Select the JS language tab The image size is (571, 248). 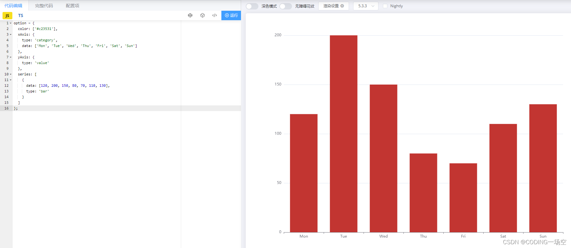pos(7,15)
